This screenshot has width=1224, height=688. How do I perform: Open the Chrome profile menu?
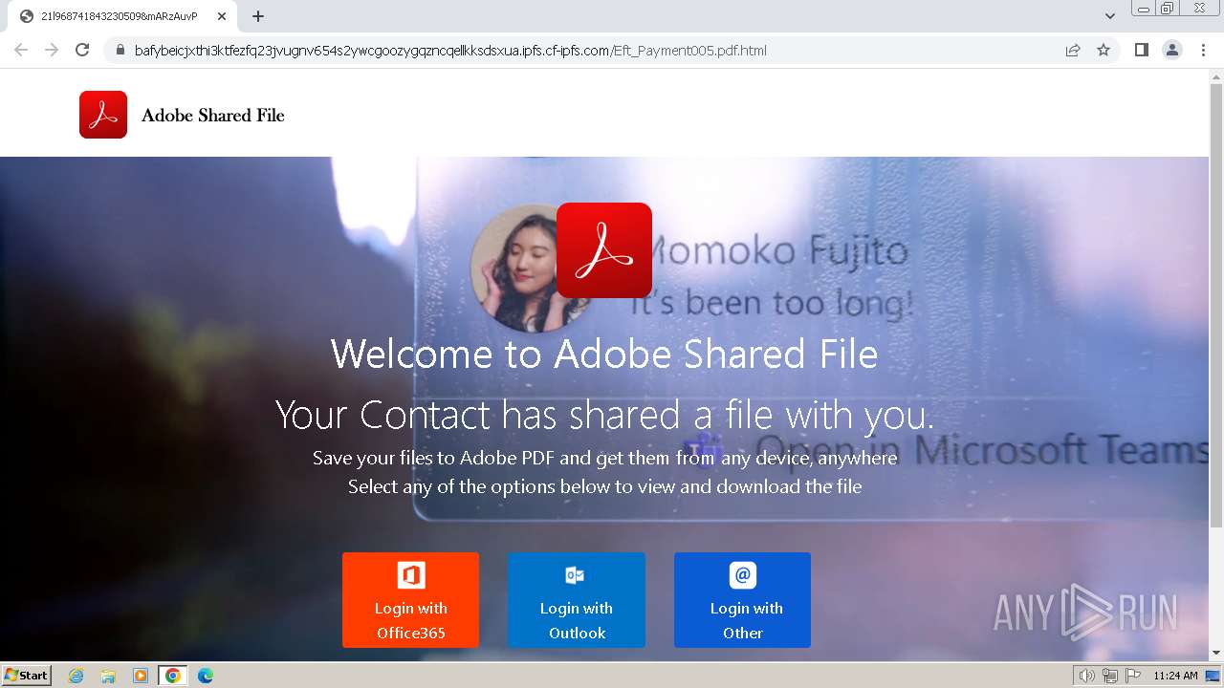coord(1172,50)
